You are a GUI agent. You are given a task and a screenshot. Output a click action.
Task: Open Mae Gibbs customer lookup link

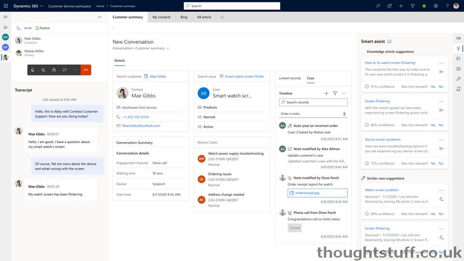(158, 76)
